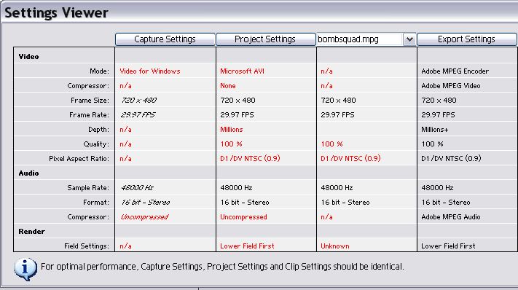Screen dimensions: 518x290
Task: Click '48000 Hz' under Project Settings
Action: (236, 187)
